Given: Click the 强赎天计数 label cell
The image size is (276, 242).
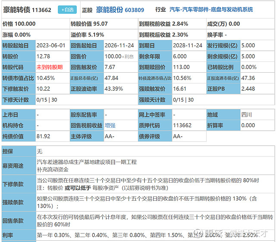Looking at the screenshot, I should point(155,100).
